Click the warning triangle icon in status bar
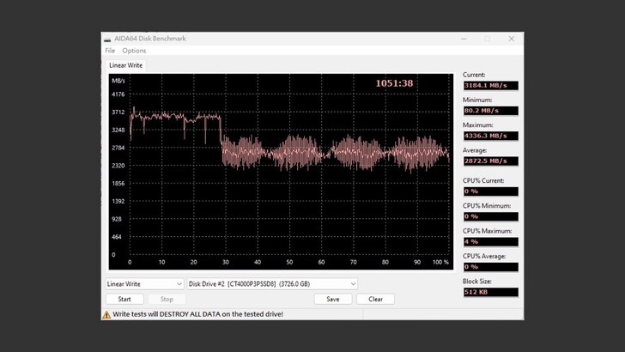Image resolution: width=625 pixels, height=352 pixels. tap(107, 314)
